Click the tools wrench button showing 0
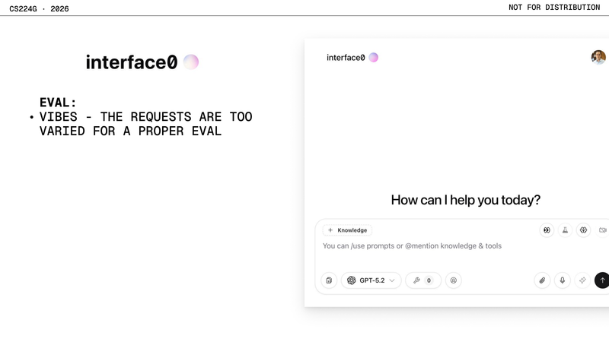 (422, 280)
